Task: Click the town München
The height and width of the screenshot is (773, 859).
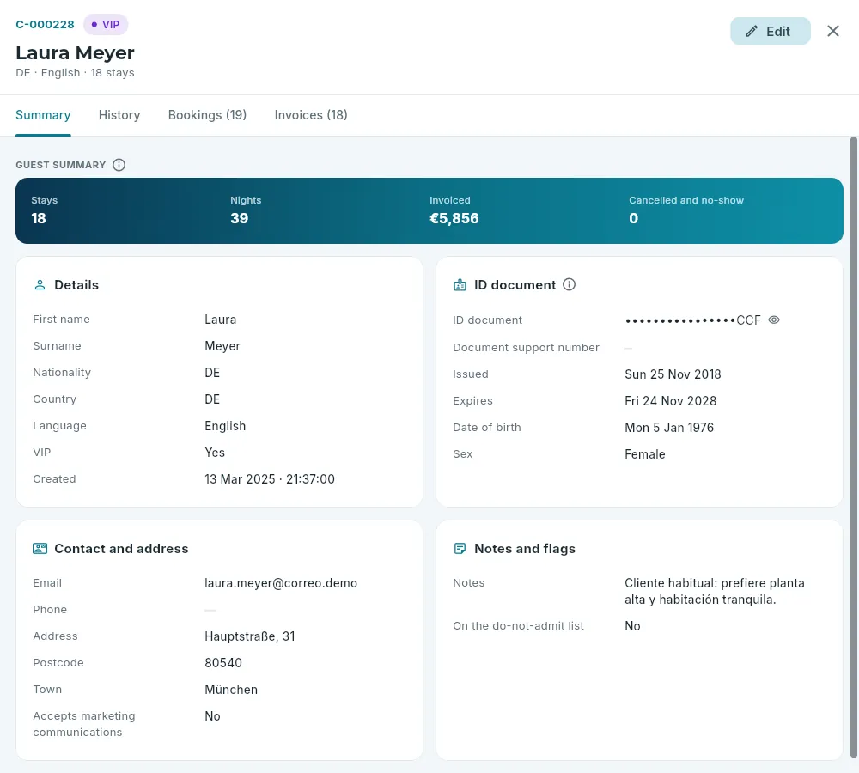Action: point(231,689)
